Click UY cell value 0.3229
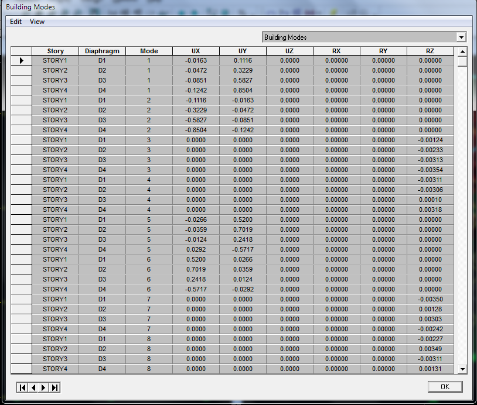The image size is (477, 405). tap(243, 70)
